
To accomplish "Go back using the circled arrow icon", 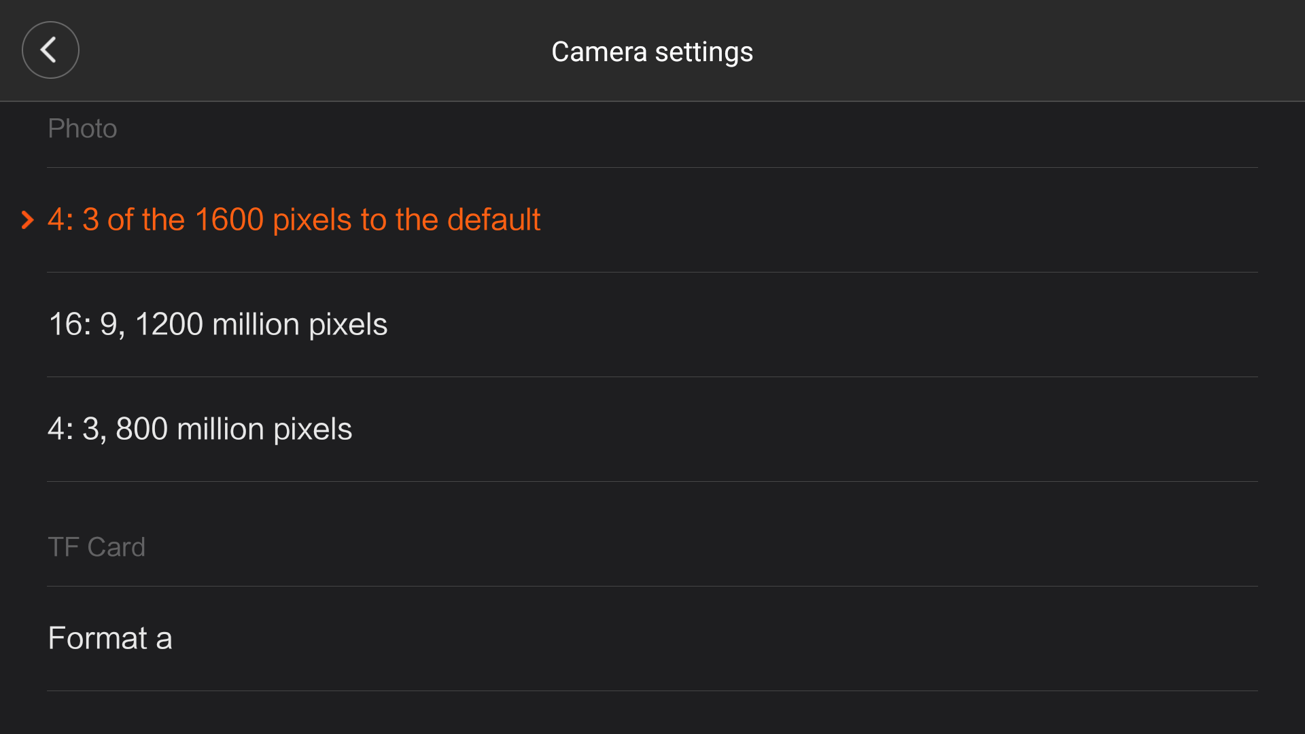I will tap(50, 50).
